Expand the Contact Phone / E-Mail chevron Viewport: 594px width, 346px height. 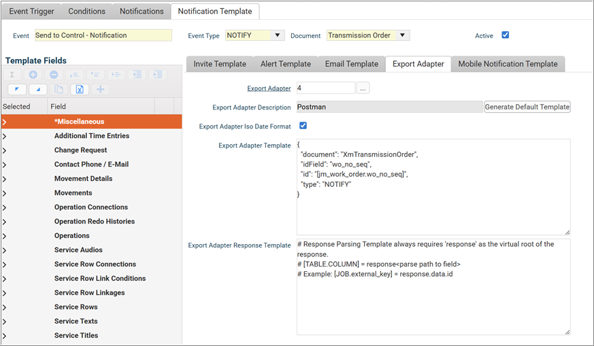[x=5, y=165]
